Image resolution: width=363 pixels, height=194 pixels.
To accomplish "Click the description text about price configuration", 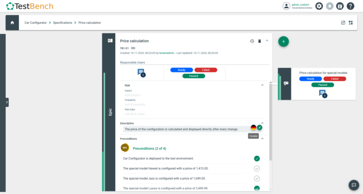I will point(181,129).
